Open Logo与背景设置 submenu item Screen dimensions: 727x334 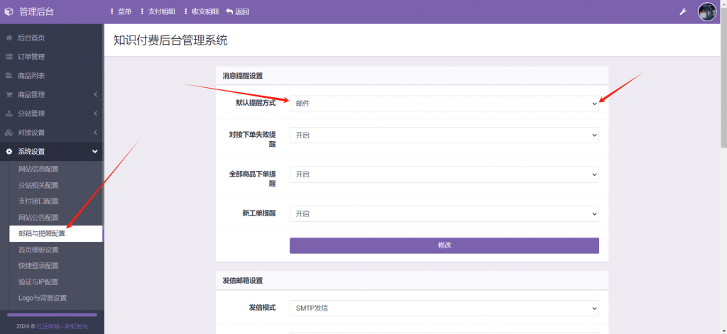click(55, 298)
